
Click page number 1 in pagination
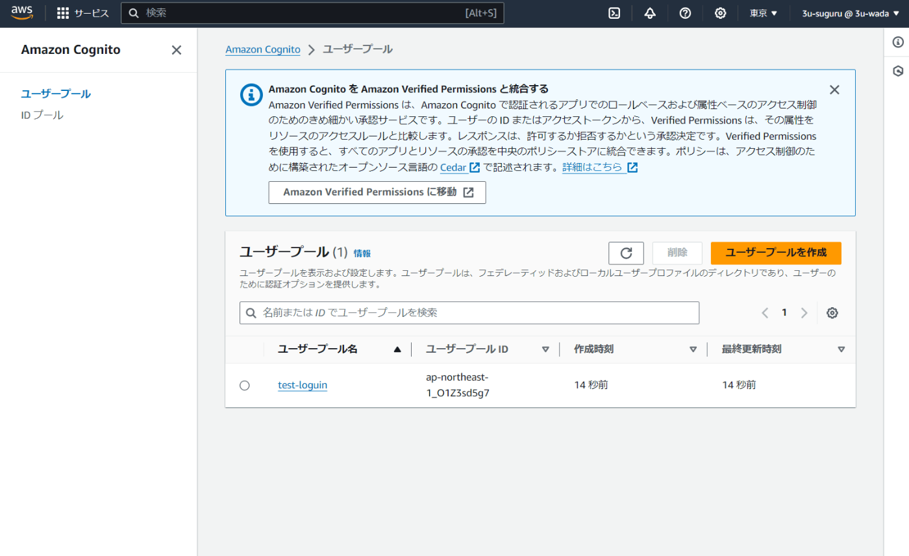tap(784, 313)
